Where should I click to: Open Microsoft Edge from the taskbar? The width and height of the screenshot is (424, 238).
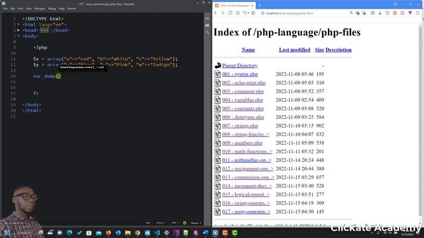(x=70, y=233)
